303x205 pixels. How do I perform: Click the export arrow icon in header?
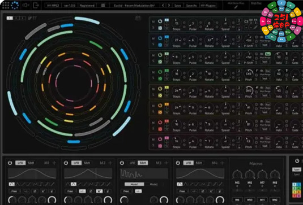coord(36,6)
